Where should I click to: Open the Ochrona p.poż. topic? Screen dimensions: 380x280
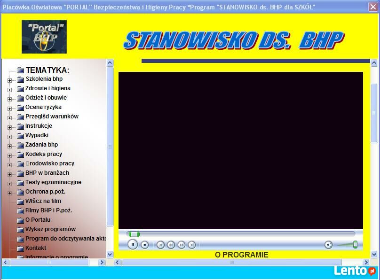pos(45,192)
